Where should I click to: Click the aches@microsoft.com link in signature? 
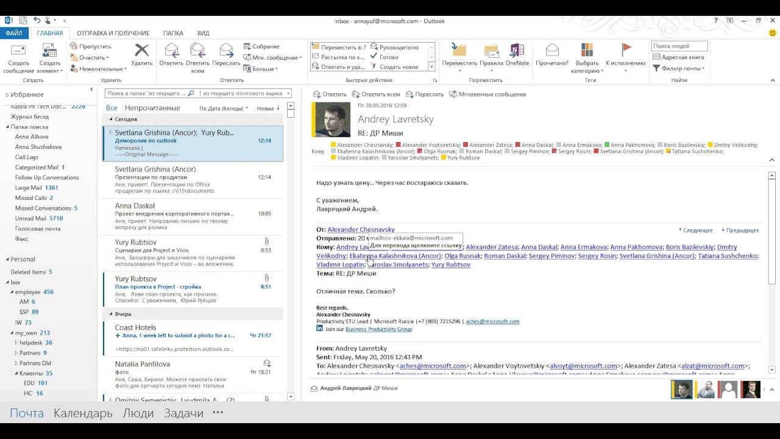492,321
